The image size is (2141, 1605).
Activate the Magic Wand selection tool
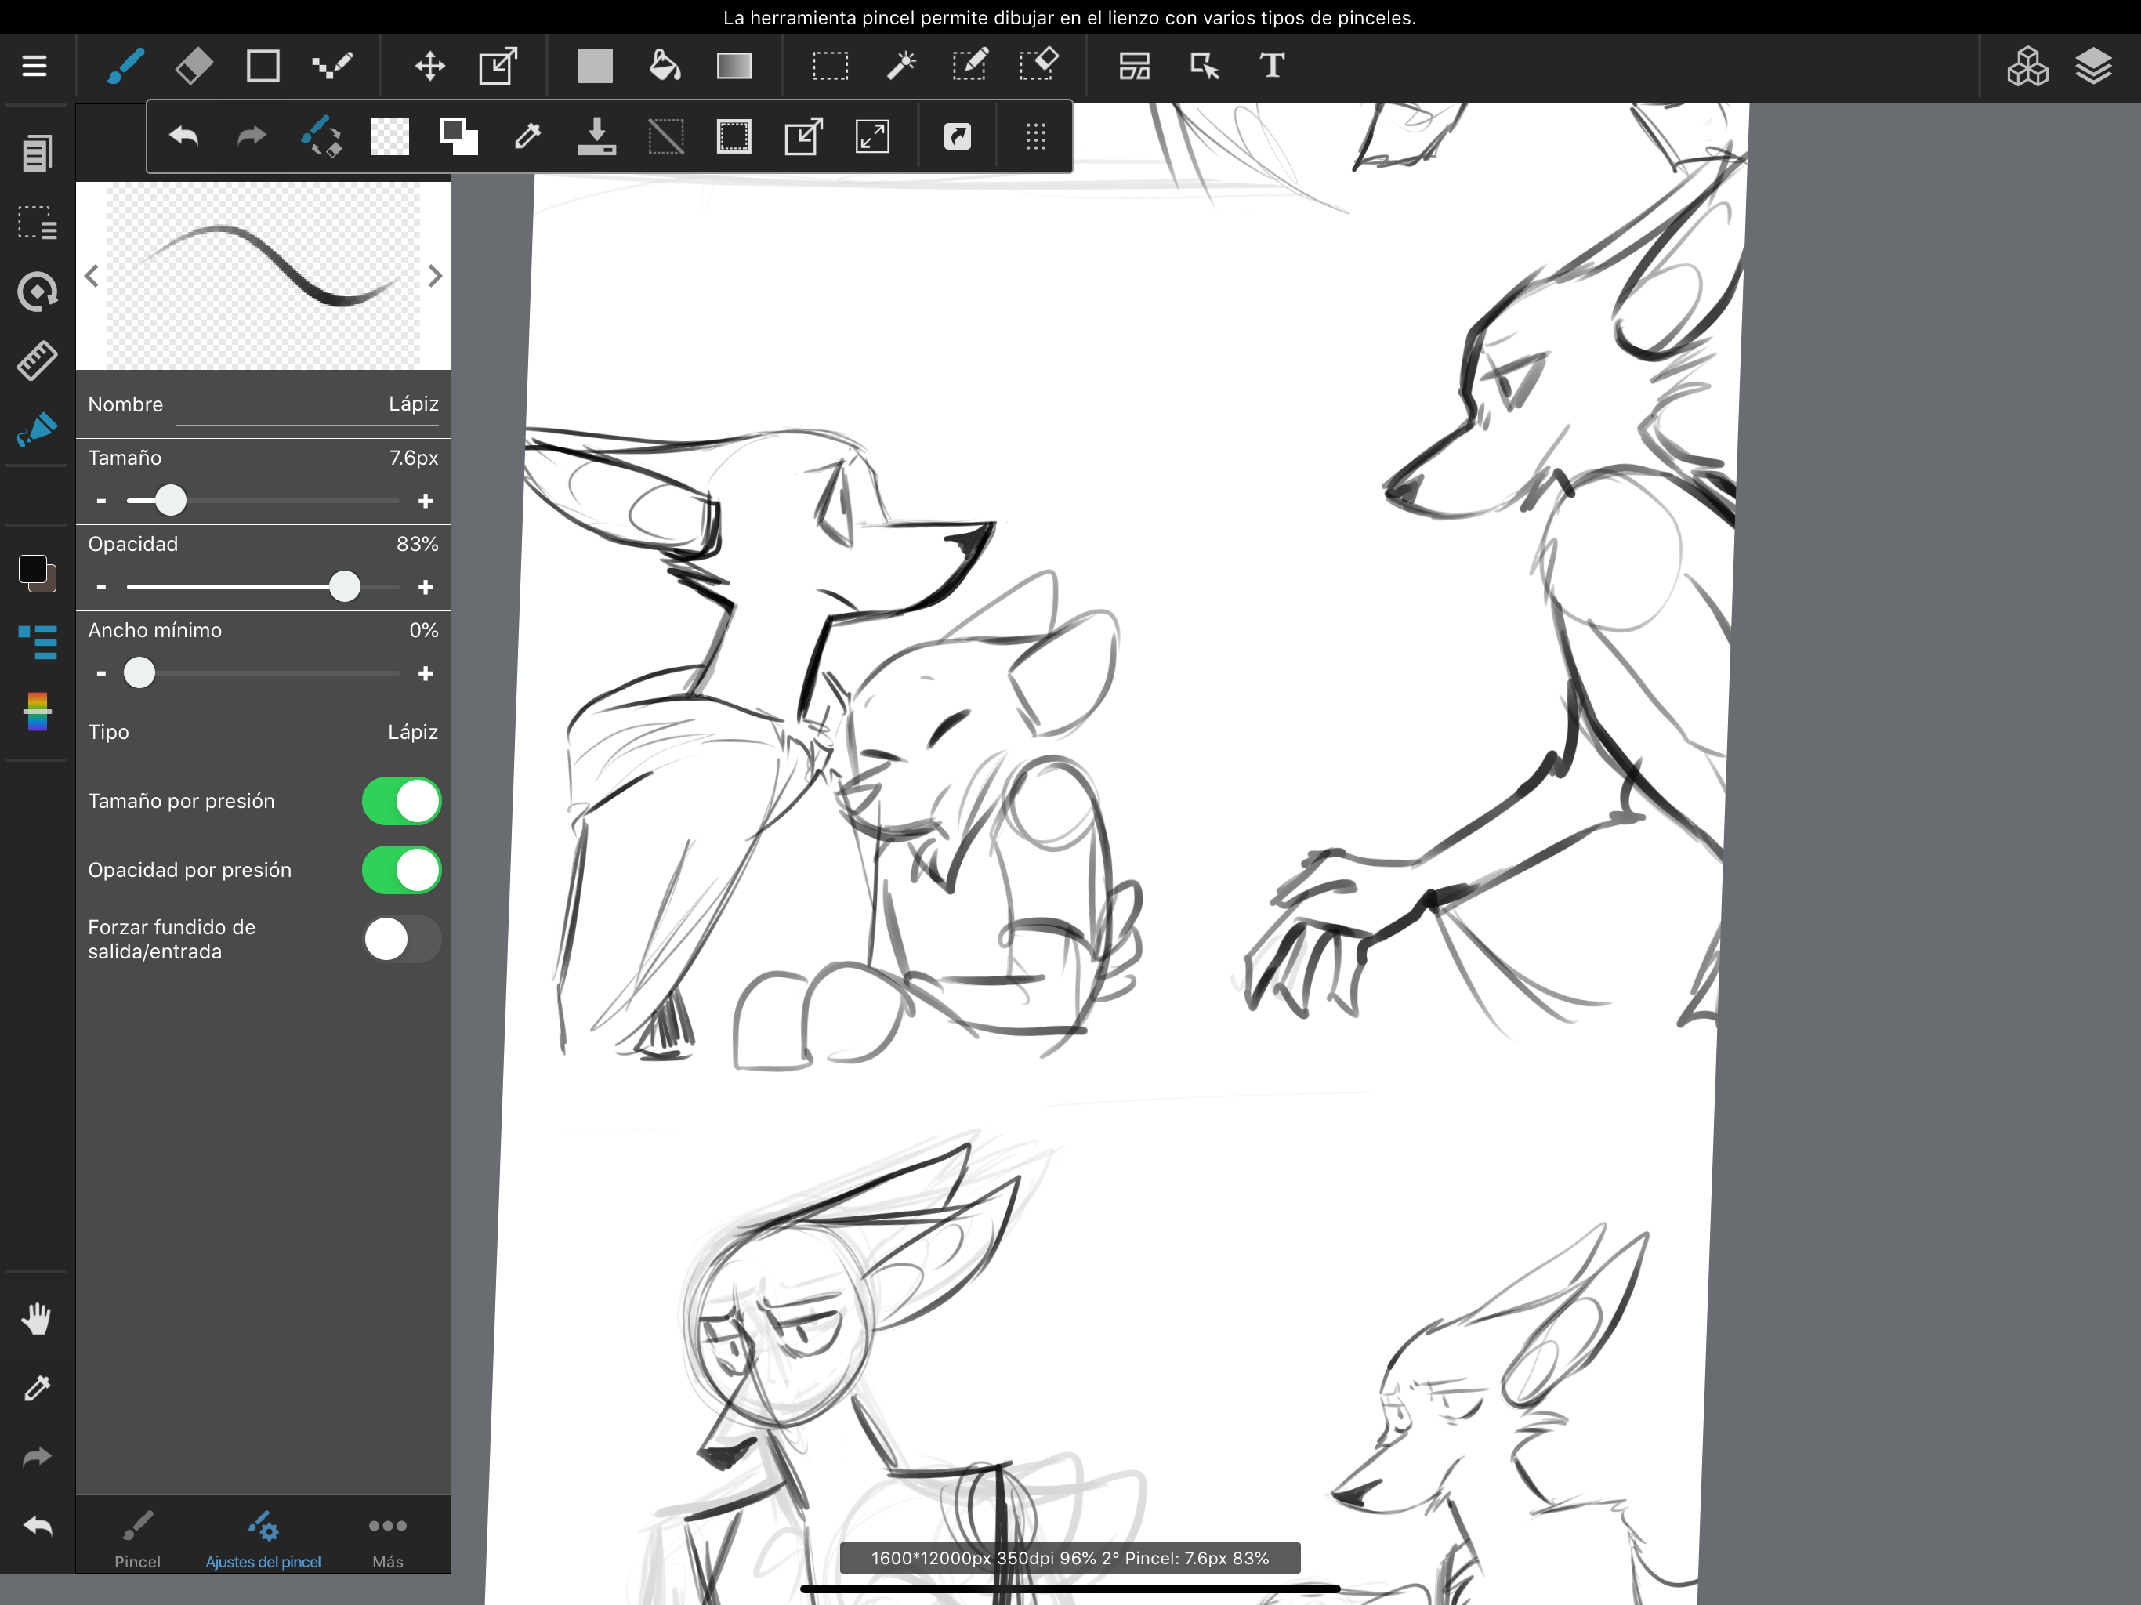coord(900,66)
